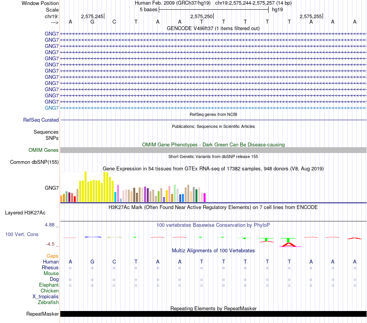Click the Human alignment row label
Image resolution: width=367 pixels, height=323 pixels.
tap(51, 262)
